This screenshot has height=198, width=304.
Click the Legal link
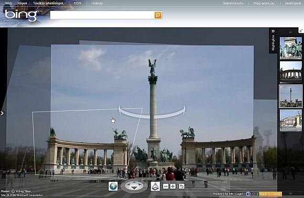239,194
